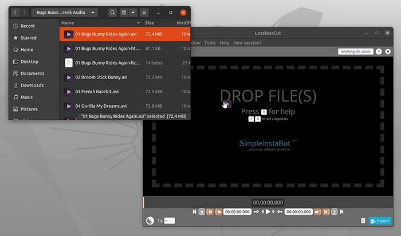Seek to previous keyframe key icon

pos(256,212)
